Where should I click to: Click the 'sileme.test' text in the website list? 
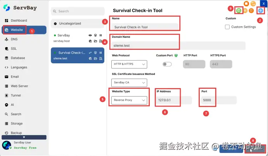click(61, 59)
